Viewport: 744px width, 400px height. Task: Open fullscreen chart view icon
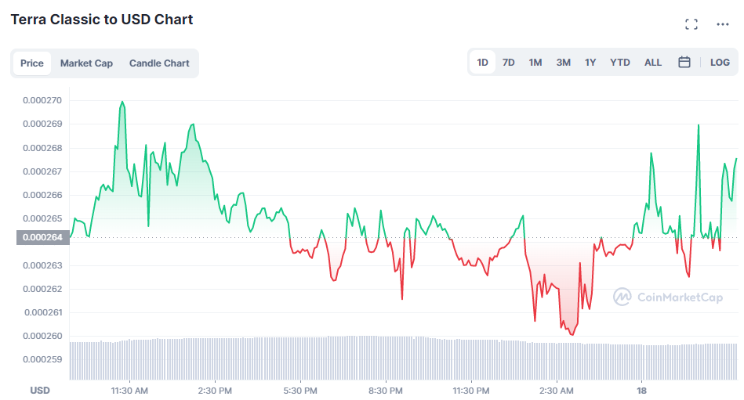pyautogui.click(x=691, y=24)
